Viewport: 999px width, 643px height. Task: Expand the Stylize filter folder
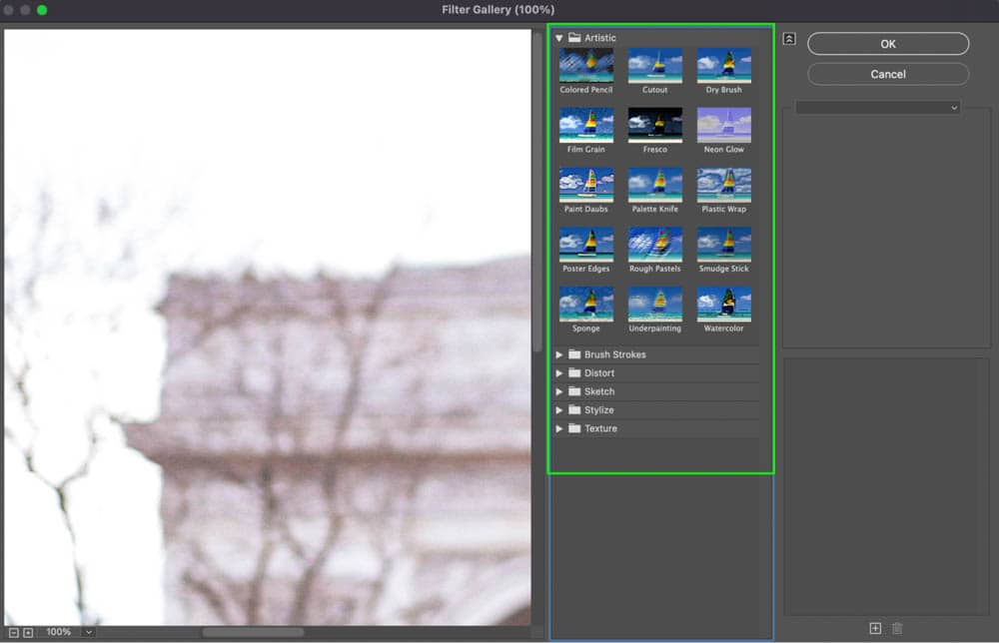coord(558,410)
